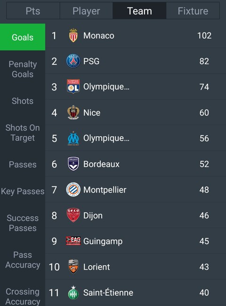Choose the Key Passes category

pyautogui.click(x=23, y=191)
